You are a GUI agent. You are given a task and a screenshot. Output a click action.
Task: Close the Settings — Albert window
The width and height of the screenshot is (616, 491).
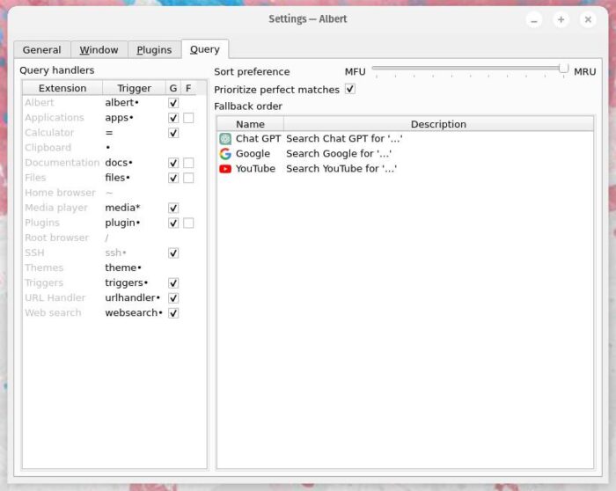point(588,19)
